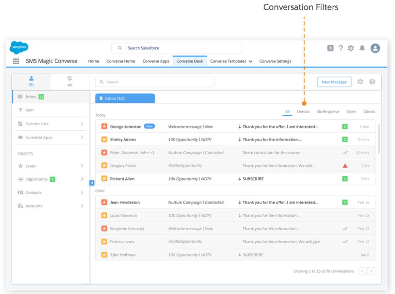
Task: Expand the Opportunity chevron
Action: [82, 179]
